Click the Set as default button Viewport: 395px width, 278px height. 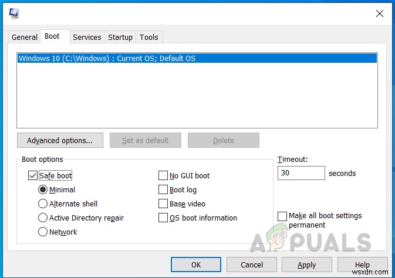point(146,140)
